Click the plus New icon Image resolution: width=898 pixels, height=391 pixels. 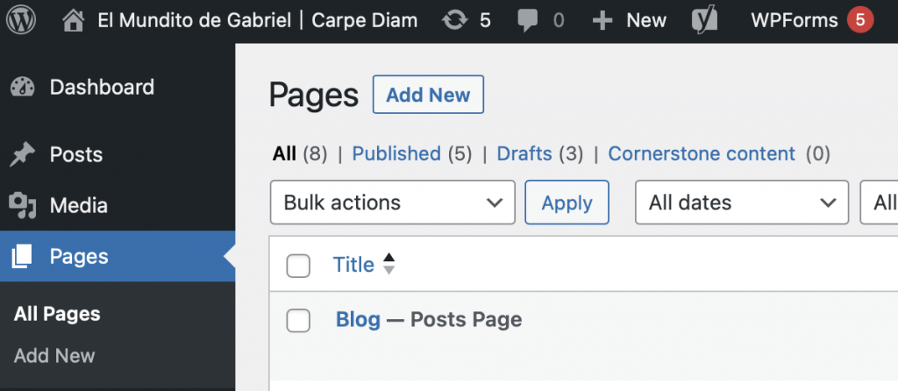coord(602,20)
